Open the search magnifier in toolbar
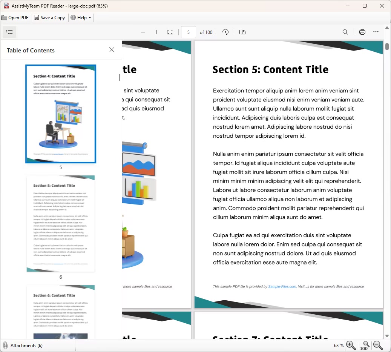The image size is (391, 352). 345,32
